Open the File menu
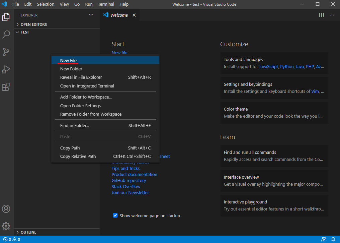340x243 pixels. coord(16,4)
